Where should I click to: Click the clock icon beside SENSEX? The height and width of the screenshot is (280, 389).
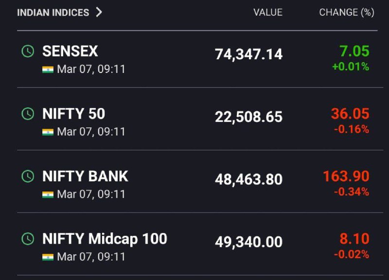[28, 52]
